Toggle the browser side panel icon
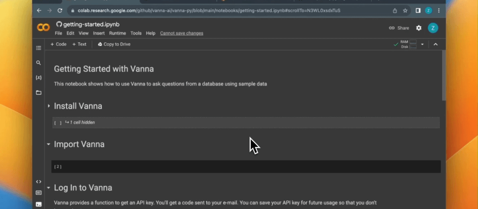The width and height of the screenshot is (478, 209). [x=418, y=11]
